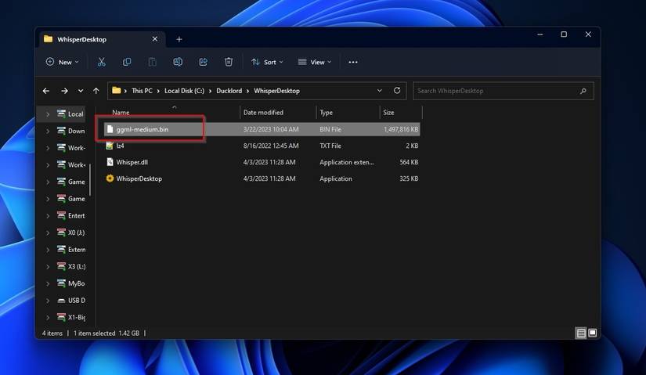Open a new tab with plus button
Viewport: 646px width, 375px height.
[x=179, y=39]
